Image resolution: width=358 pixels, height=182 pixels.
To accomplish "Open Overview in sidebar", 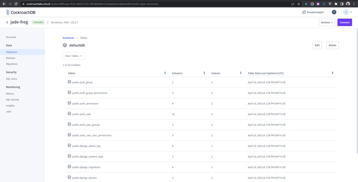I will (11, 37).
